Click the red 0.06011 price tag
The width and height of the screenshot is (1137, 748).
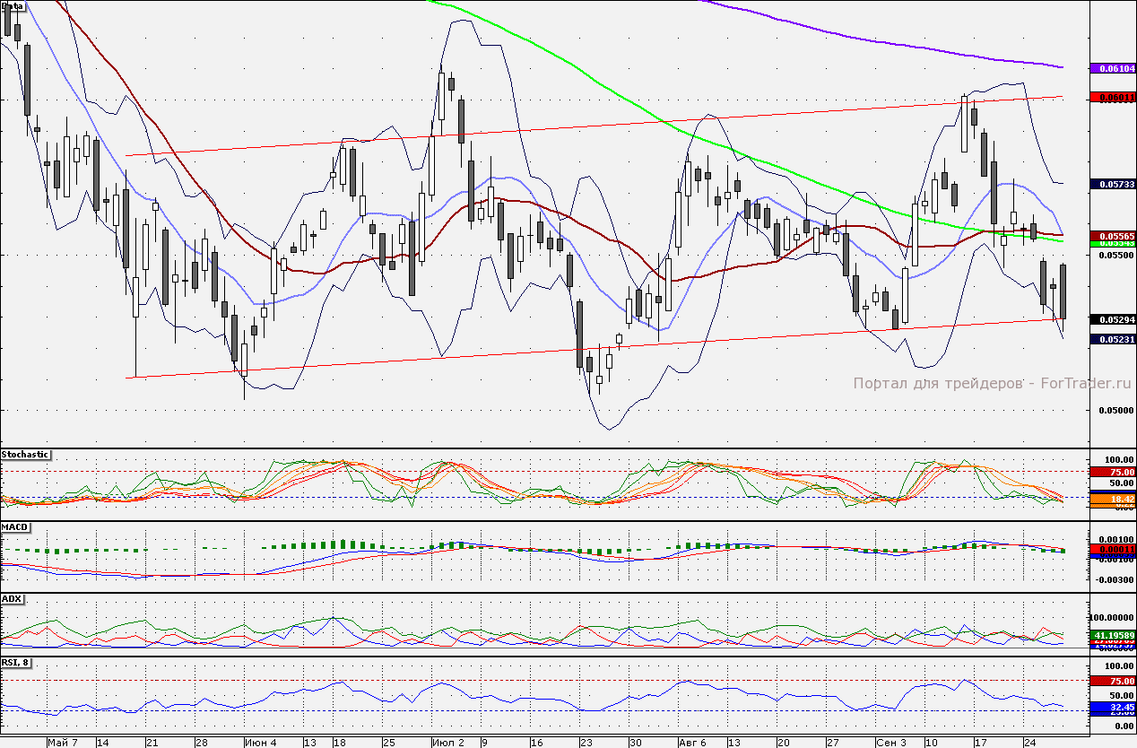(1112, 97)
